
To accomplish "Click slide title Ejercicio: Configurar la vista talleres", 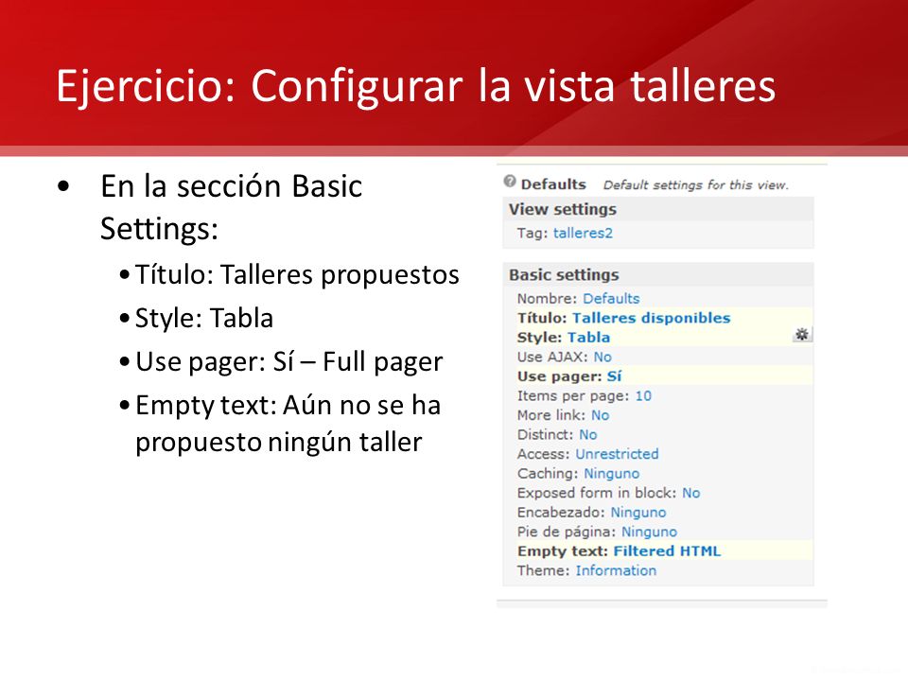I will pos(415,86).
